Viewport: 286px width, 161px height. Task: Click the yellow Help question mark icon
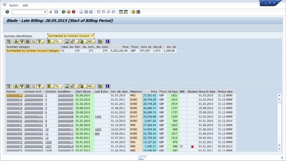(133, 12)
